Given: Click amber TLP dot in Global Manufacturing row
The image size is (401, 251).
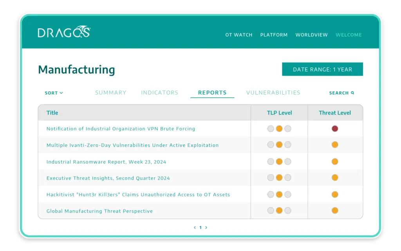Looking at the screenshot, I should 279,211.
